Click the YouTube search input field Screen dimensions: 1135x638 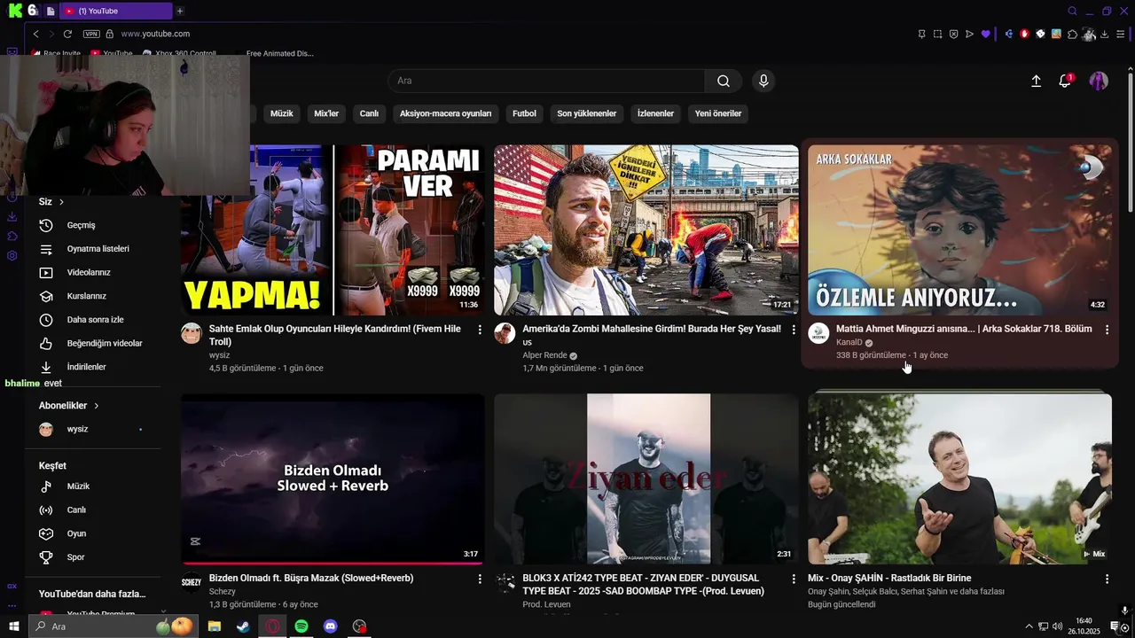coord(546,81)
